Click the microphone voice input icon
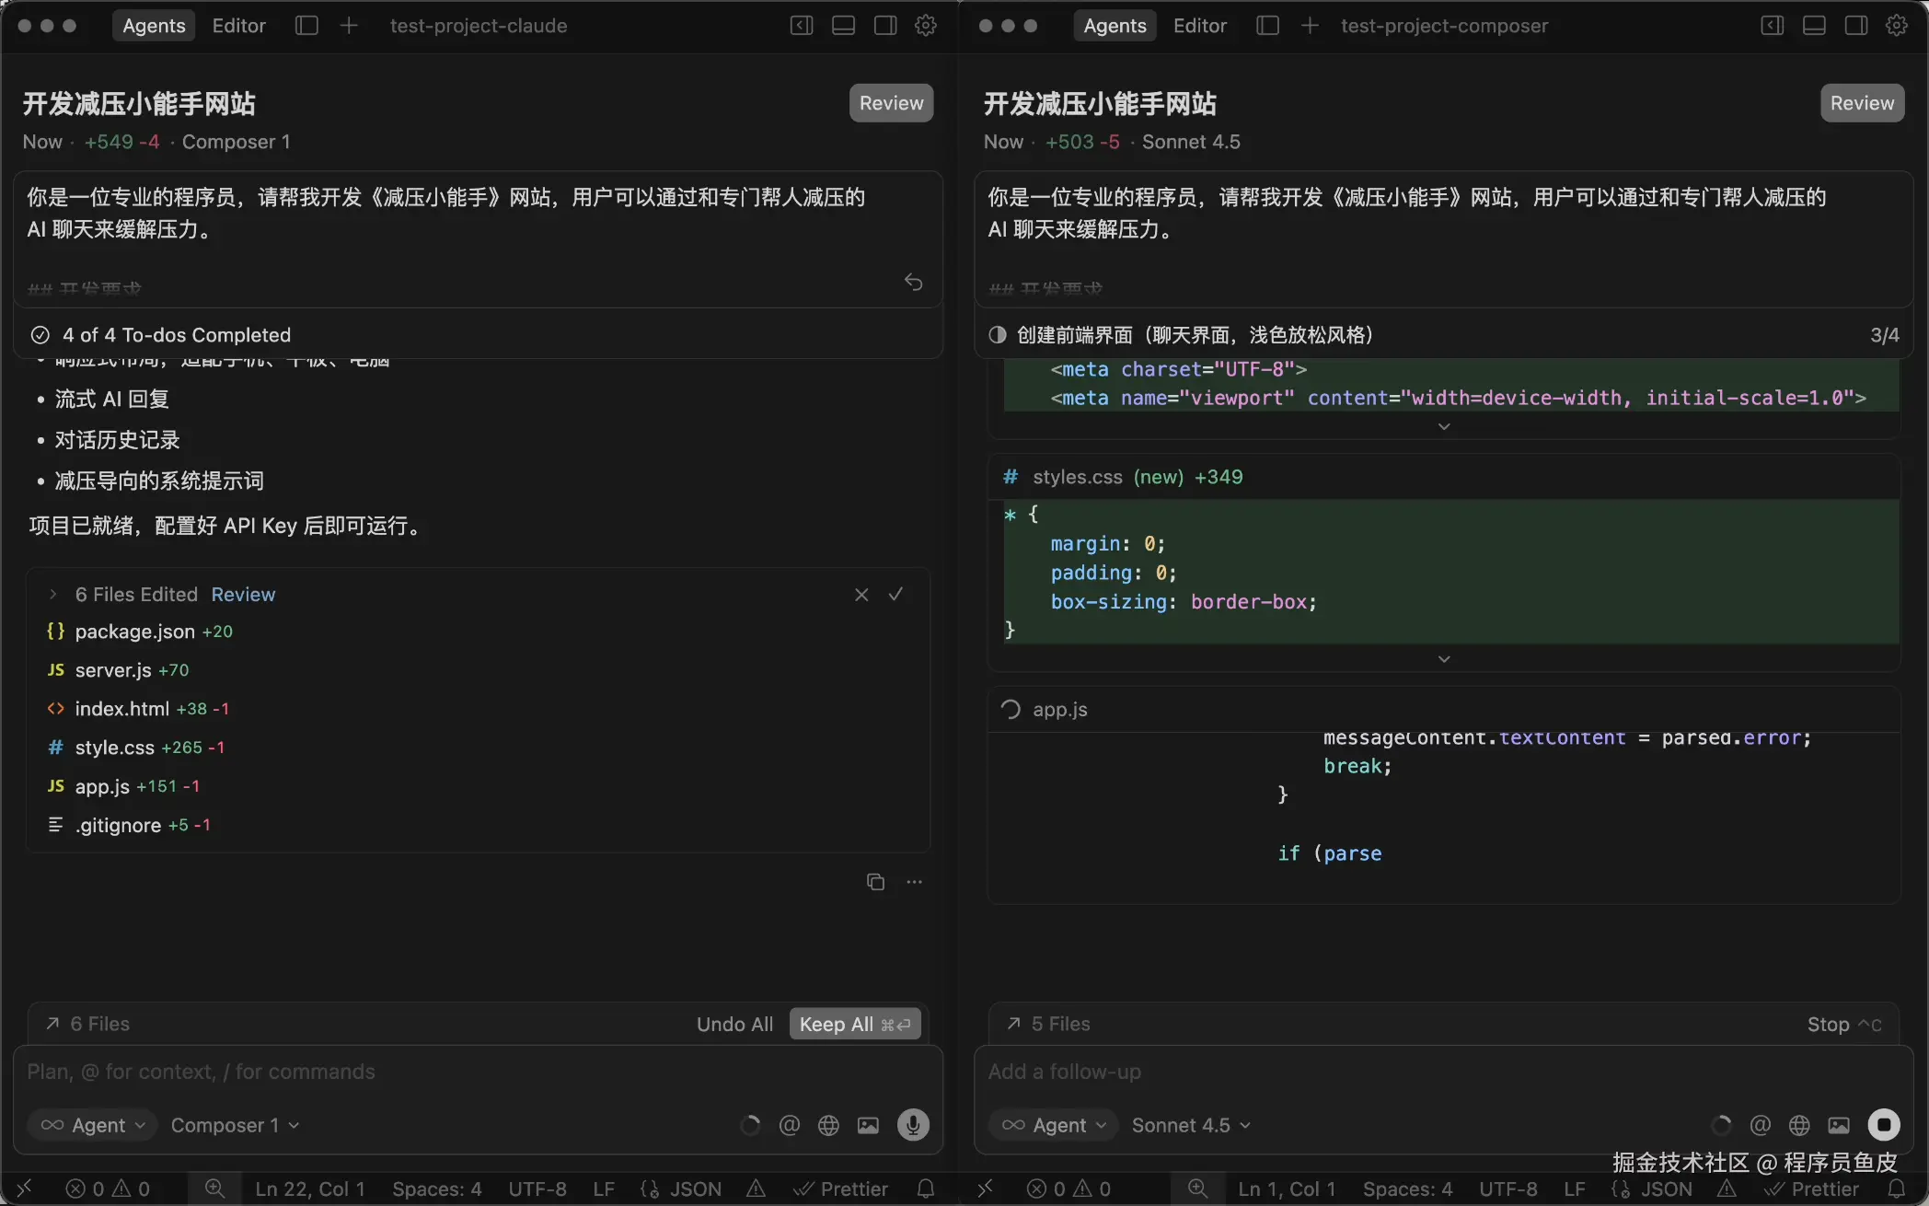The height and width of the screenshot is (1206, 1929). 912,1124
